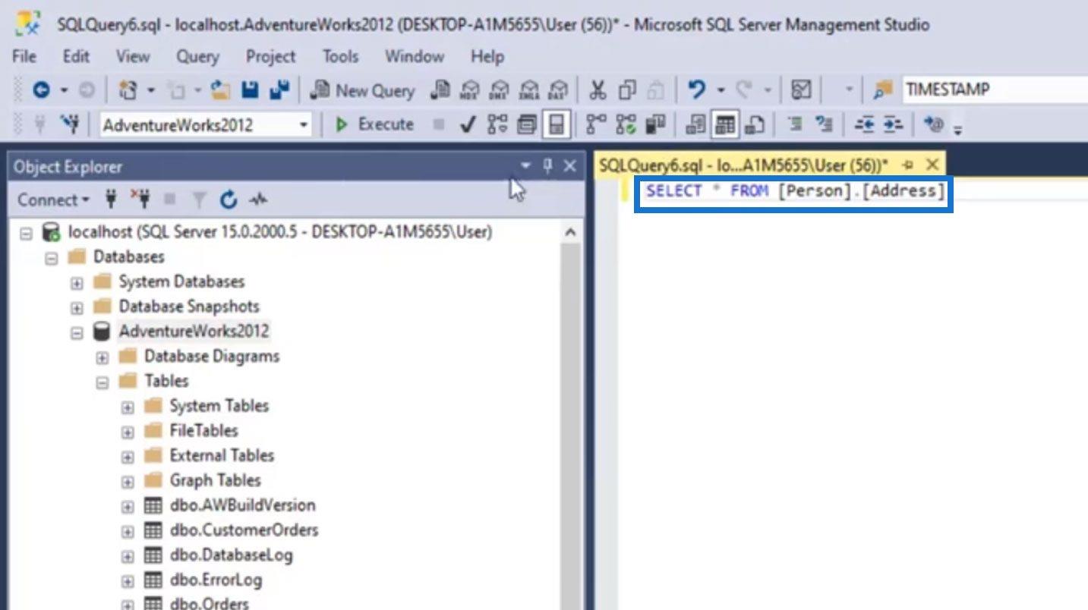
Task: Refresh the Object Explorer tree
Action: coord(229,200)
